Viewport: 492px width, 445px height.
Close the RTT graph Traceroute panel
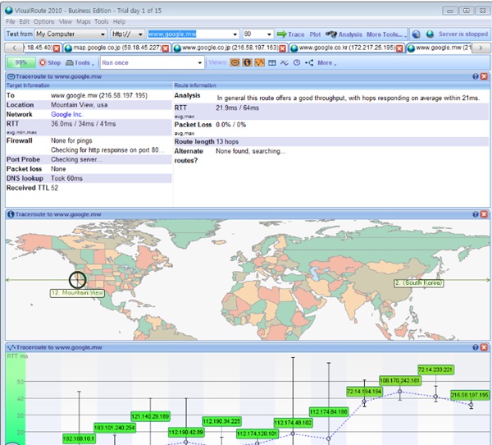484,347
